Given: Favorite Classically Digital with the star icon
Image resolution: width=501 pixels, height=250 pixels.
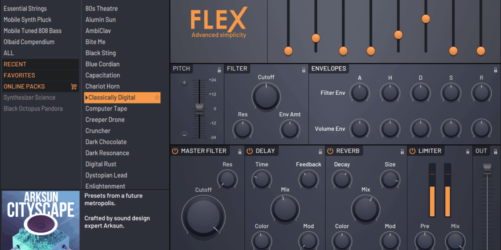Looking at the screenshot, I should coord(157,97).
